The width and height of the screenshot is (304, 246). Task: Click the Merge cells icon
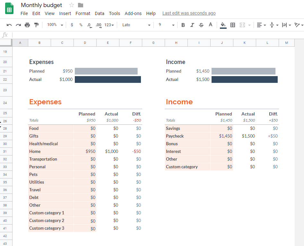(x=242, y=25)
